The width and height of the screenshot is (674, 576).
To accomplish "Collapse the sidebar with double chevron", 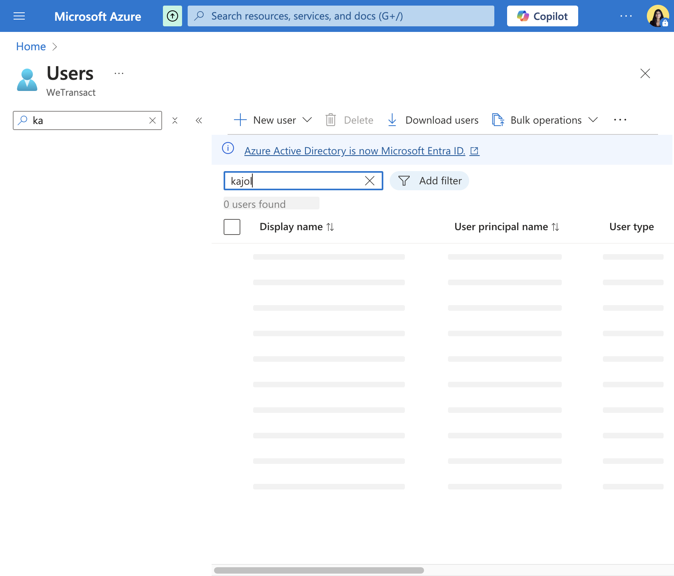I will [199, 120].
